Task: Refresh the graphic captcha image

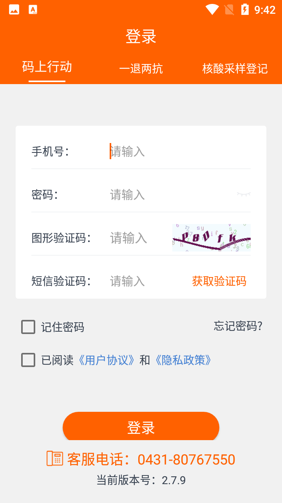Action: click(211, 237)
